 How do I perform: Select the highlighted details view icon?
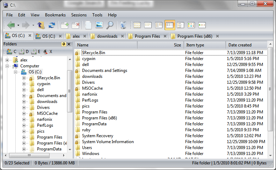click(x=170, y=25)
